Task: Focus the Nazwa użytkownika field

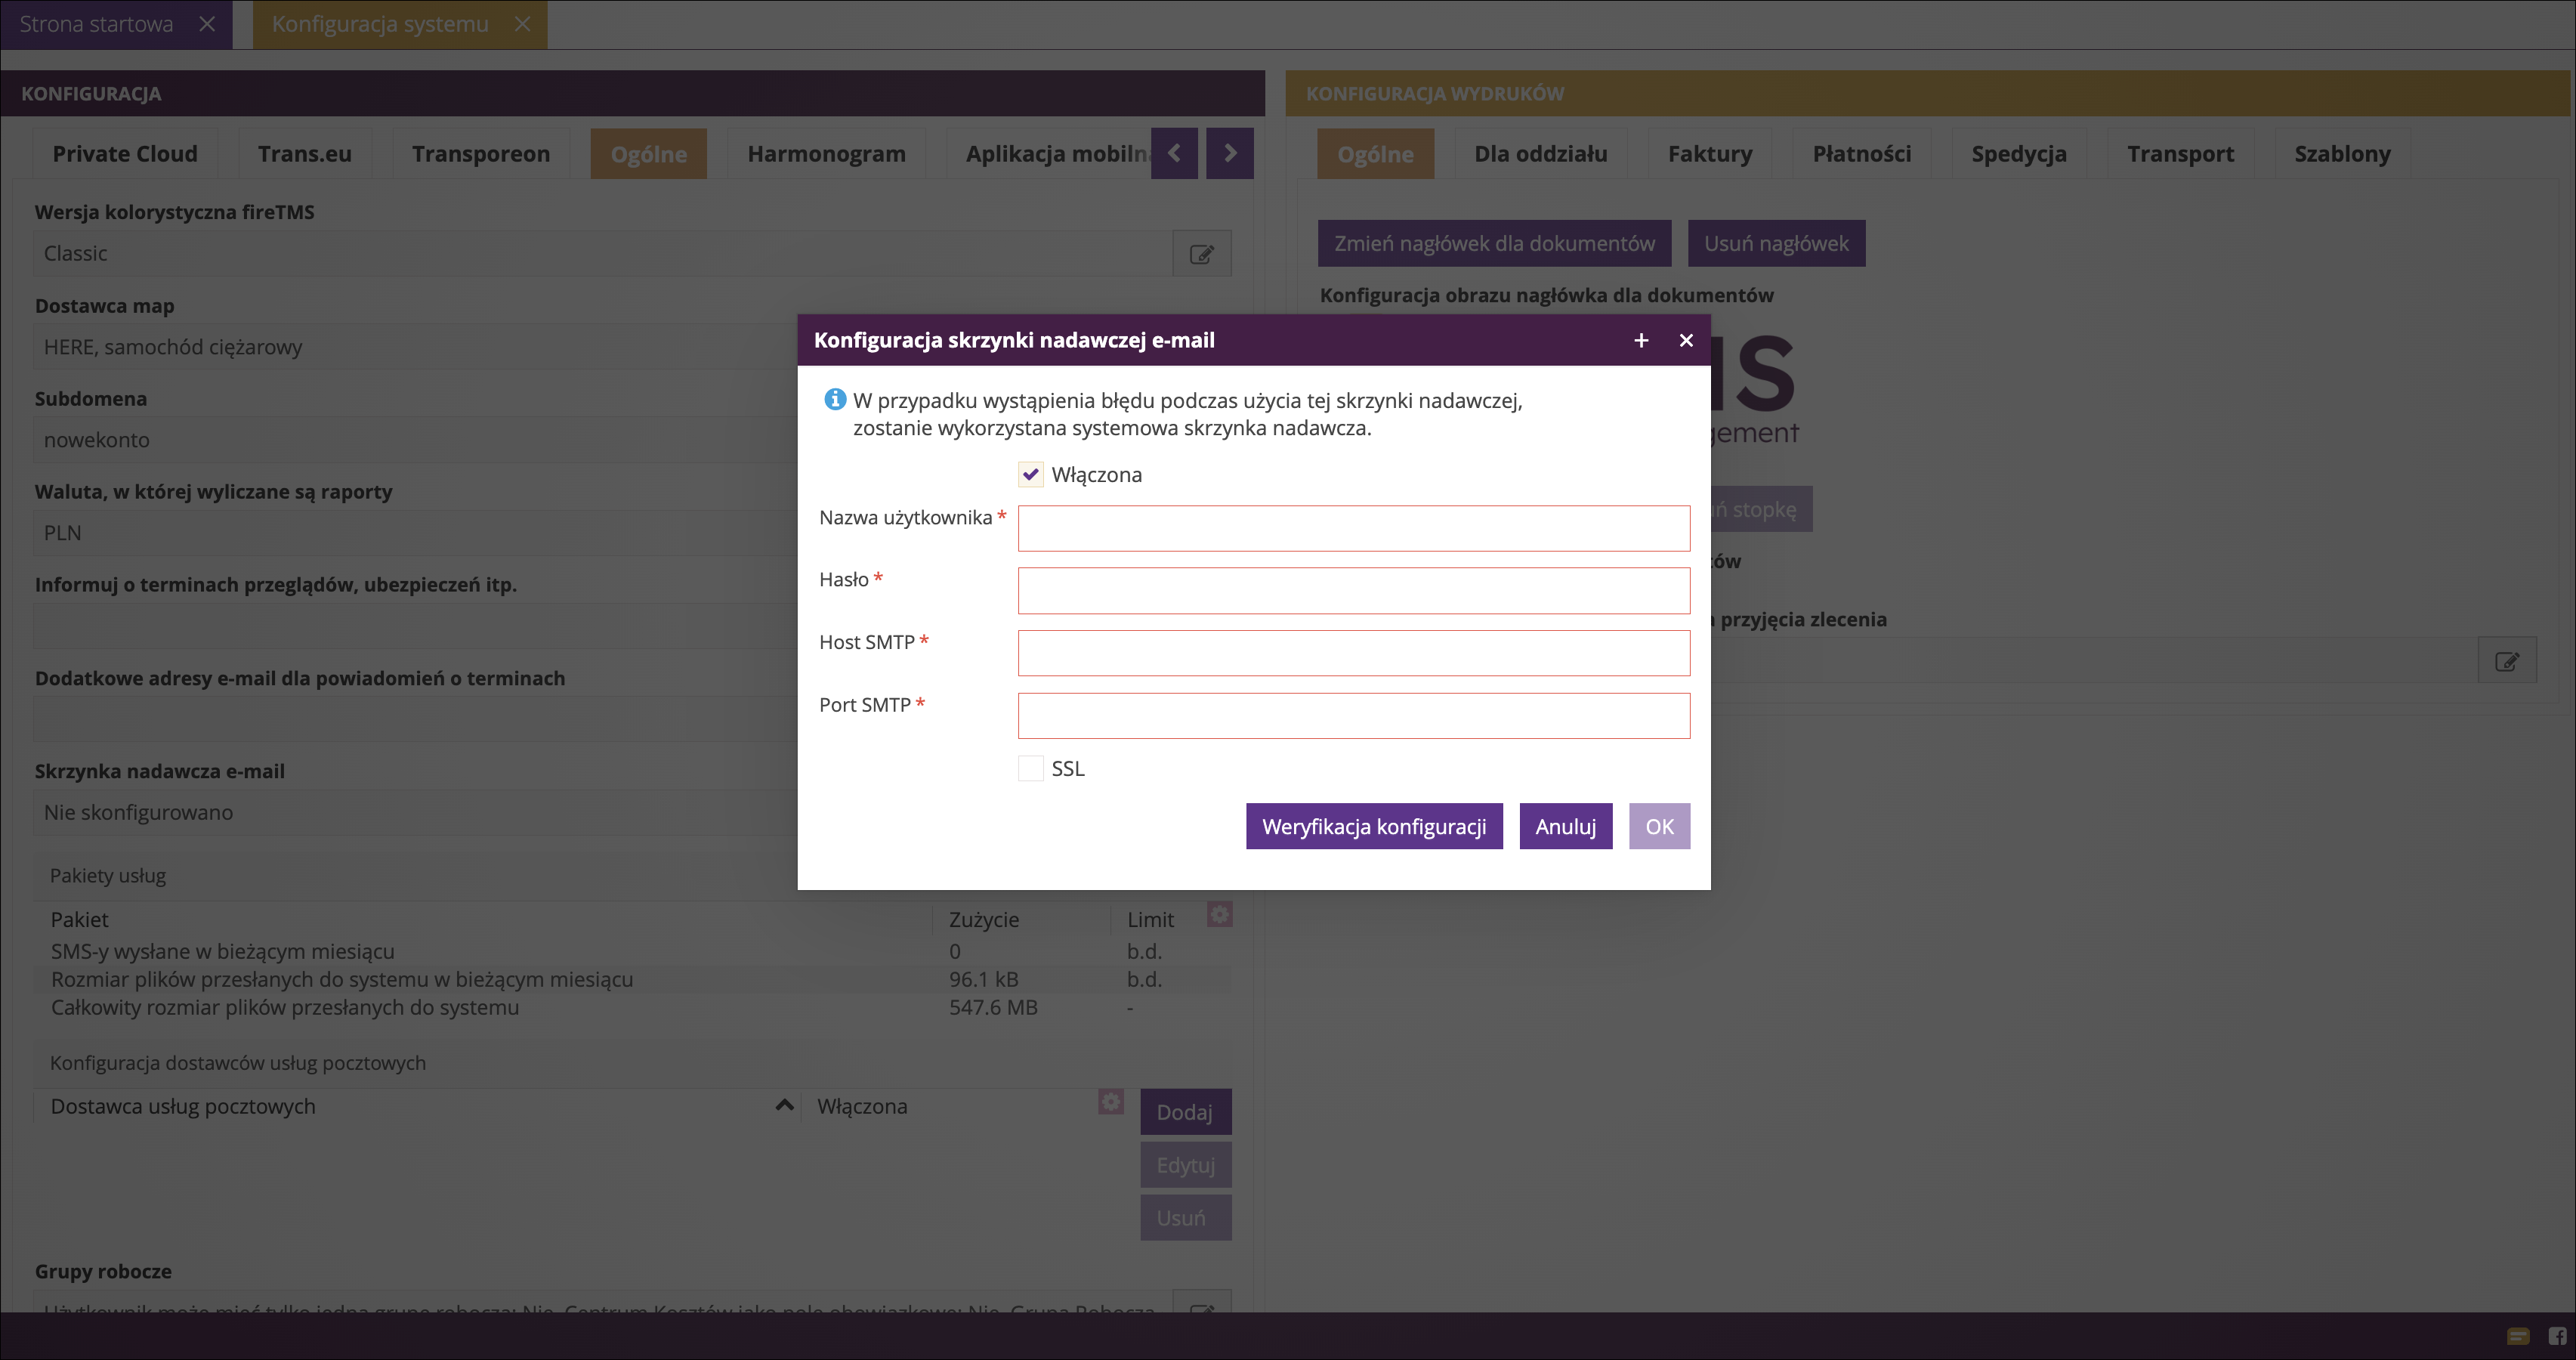Action: click(1354, 528)
